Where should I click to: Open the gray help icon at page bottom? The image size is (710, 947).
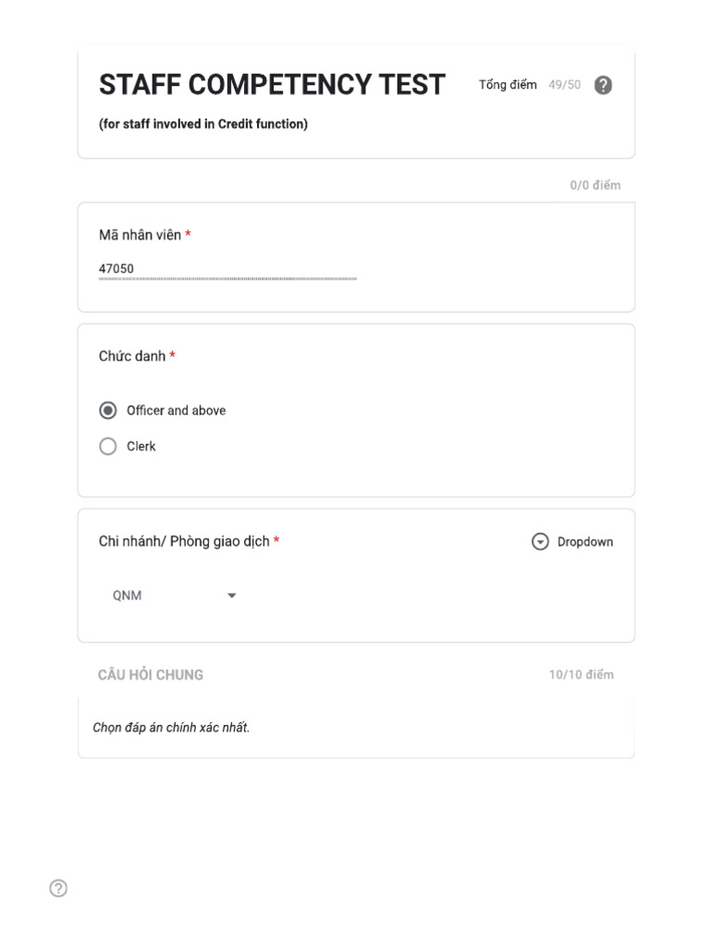click(x=58, y=888)
